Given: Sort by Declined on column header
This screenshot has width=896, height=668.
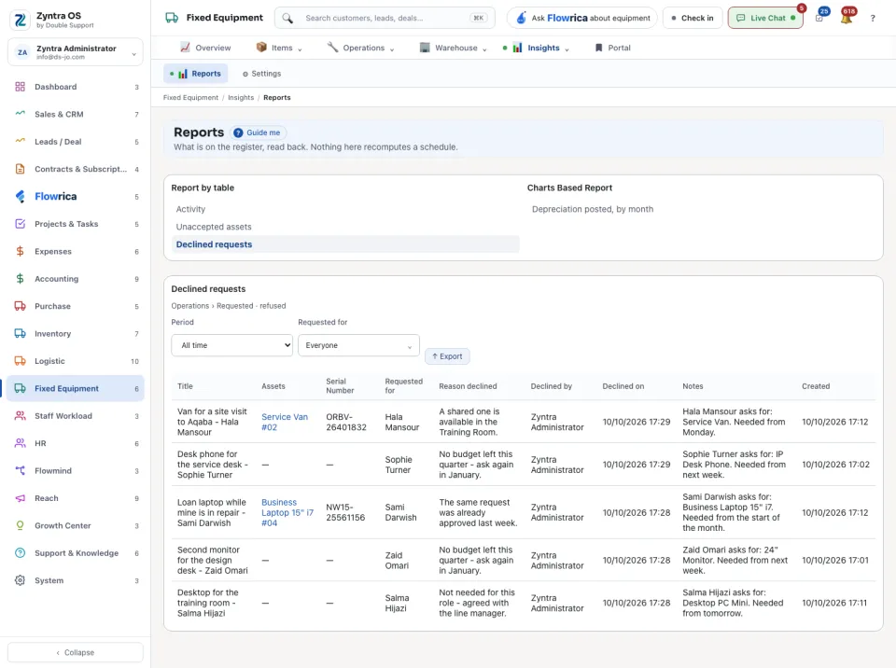Looking at the screenshot, I should tap(623, 386).
